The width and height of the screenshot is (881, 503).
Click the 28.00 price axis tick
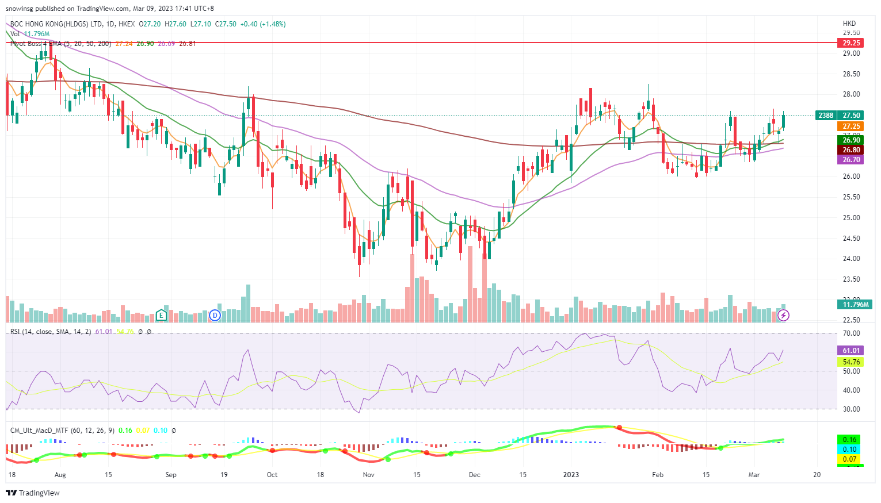(851, 94)
